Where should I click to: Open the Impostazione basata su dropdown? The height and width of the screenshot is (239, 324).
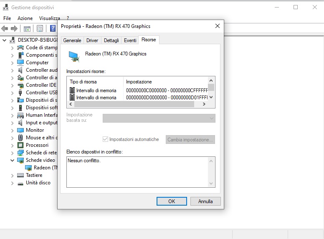point(159,118)
